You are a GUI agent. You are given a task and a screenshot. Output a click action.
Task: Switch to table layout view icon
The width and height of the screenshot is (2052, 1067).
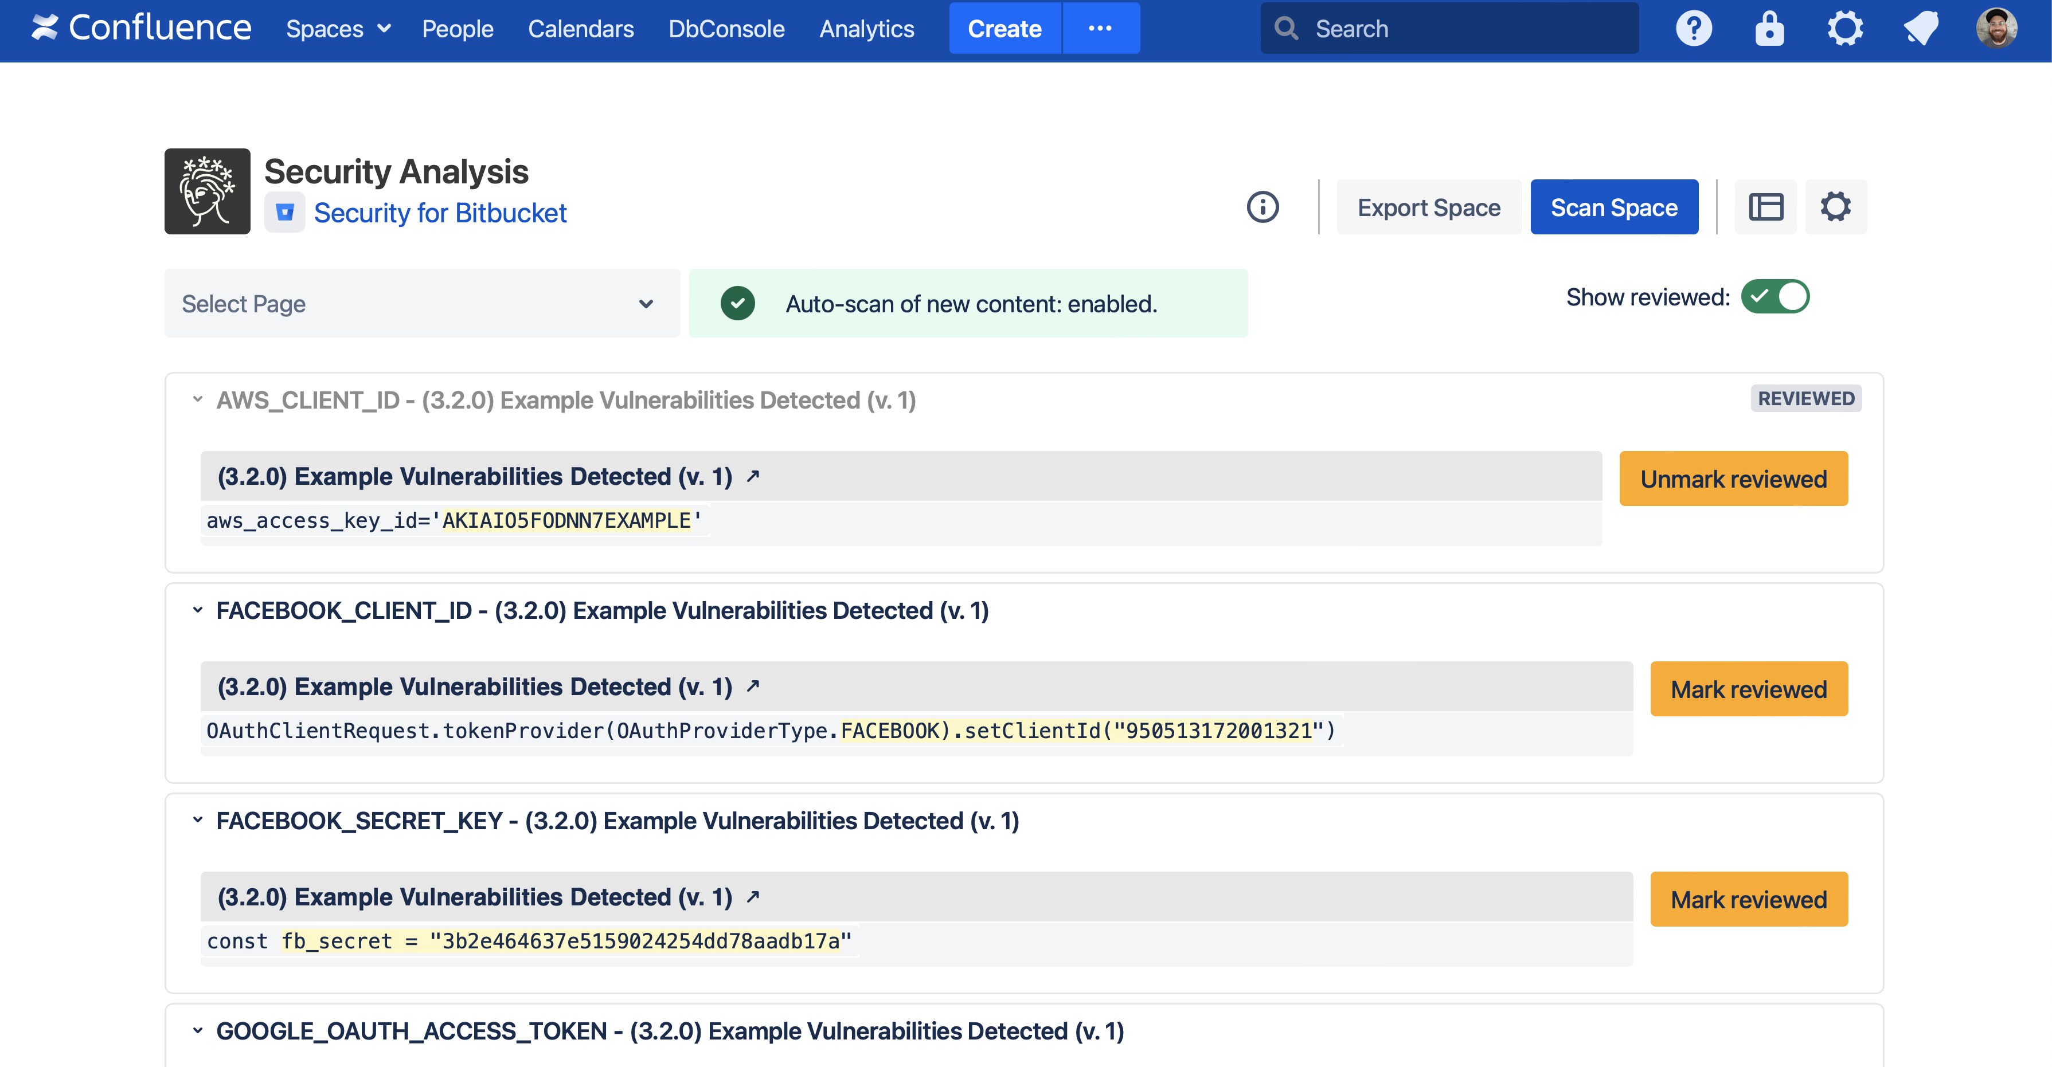point(1765,207)
